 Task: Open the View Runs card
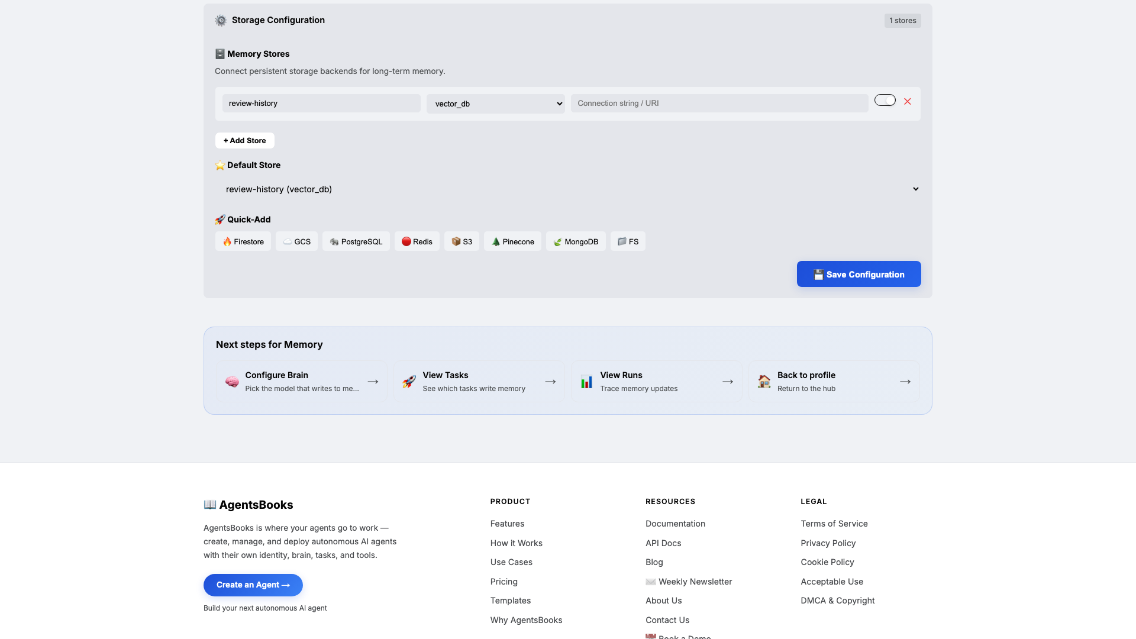click(657, 382)
